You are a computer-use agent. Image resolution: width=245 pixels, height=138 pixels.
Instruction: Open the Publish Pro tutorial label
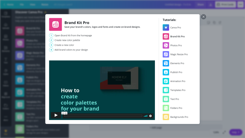pyautogui.click(x=176, y=72)
